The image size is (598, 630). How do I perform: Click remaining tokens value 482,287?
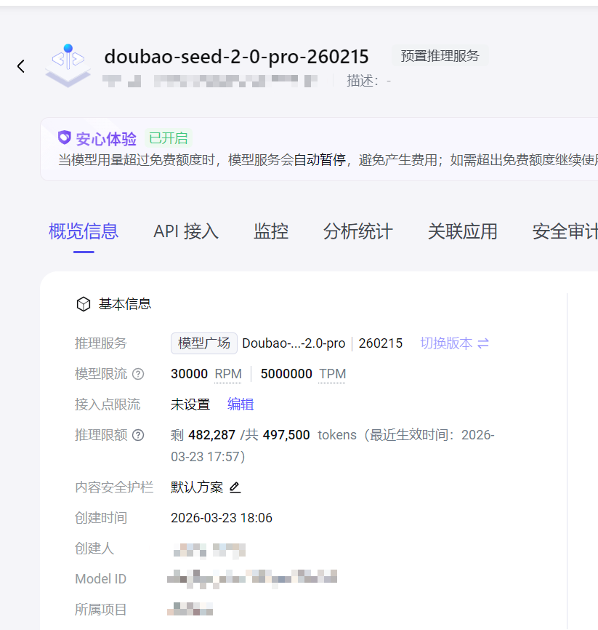tap(211, 435)
